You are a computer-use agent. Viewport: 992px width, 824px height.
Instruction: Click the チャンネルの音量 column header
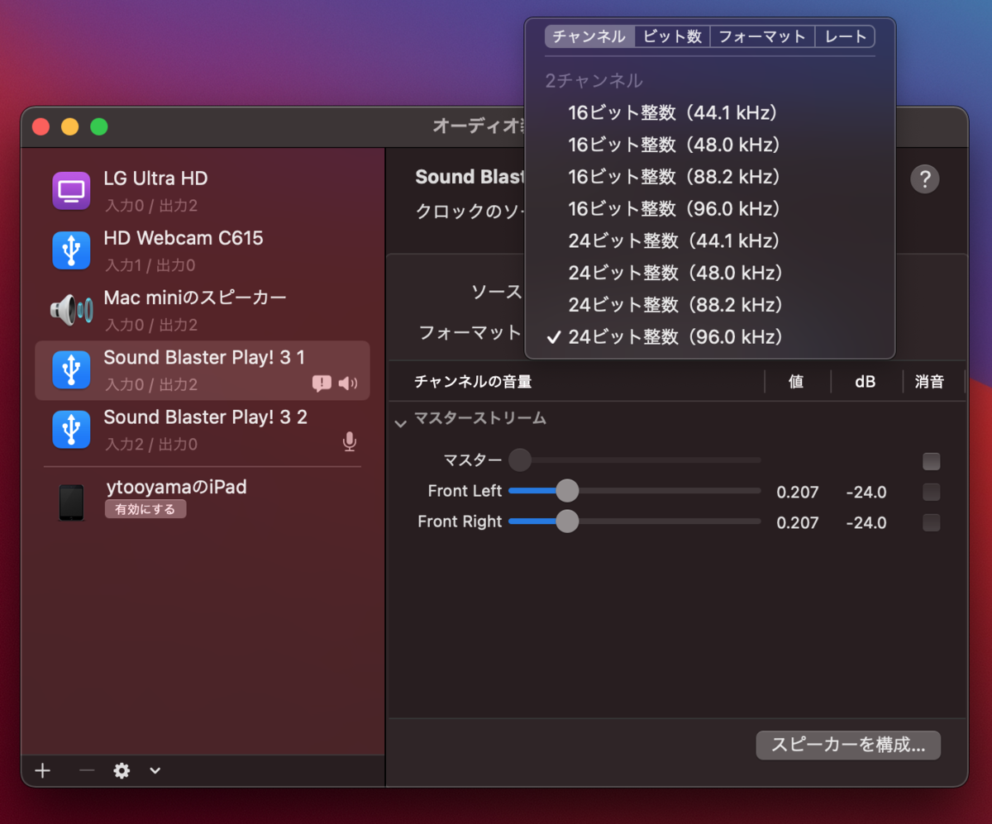473,382
